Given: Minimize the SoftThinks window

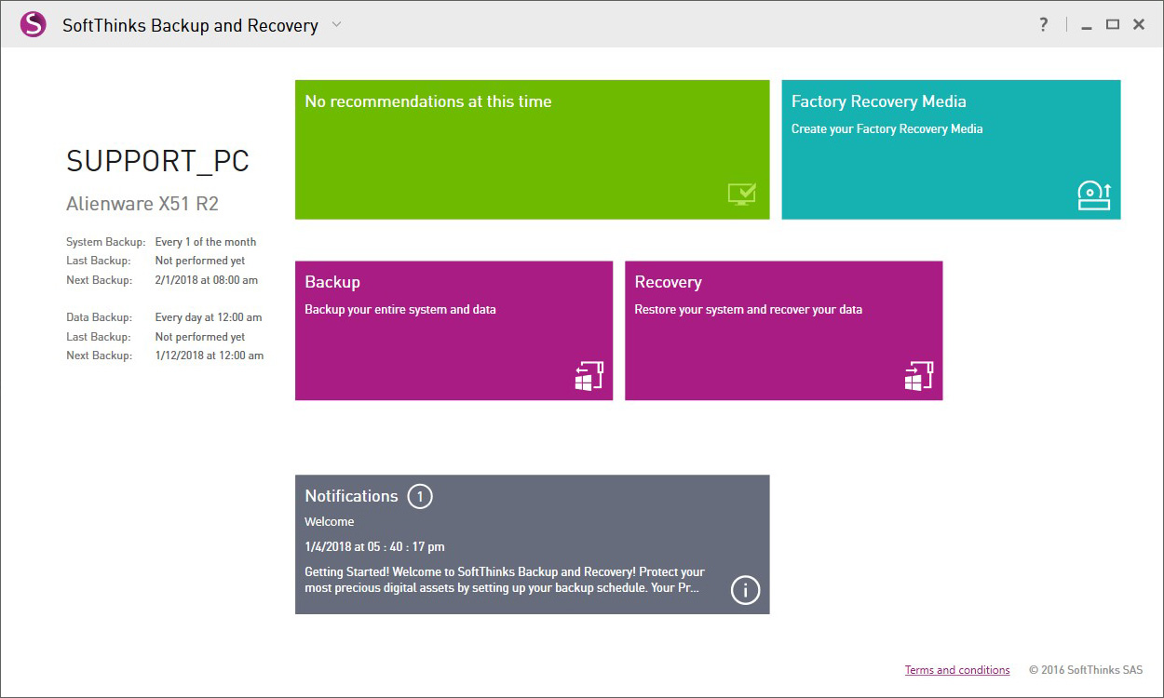Looking at the screenshot, I should click(x=1086, y=27).
